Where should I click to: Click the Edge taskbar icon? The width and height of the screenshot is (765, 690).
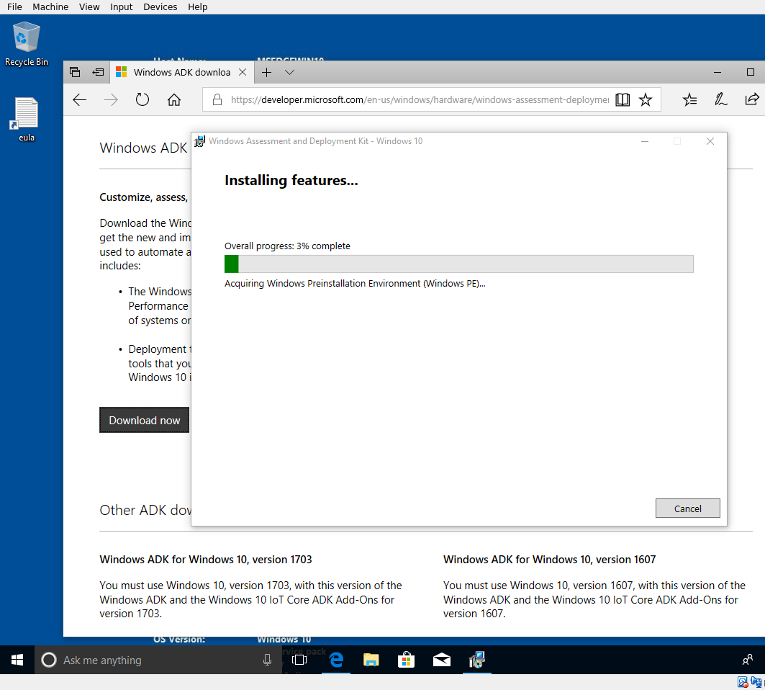click(x=336, y=660)
